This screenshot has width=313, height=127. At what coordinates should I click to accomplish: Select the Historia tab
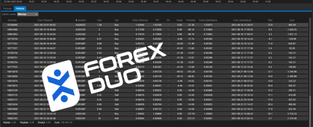click(20, 8)
